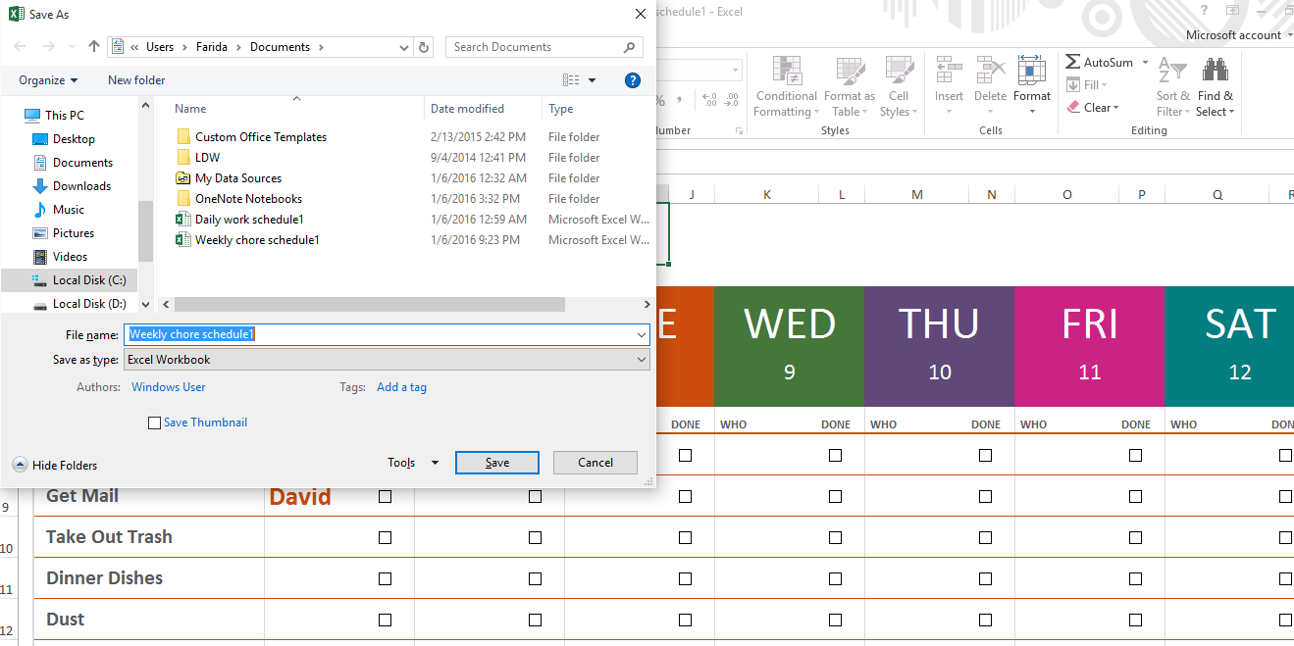The image size is (1294, 646).
Task: Select the OneNote Notebooks folder
Action: click(248, 199)
